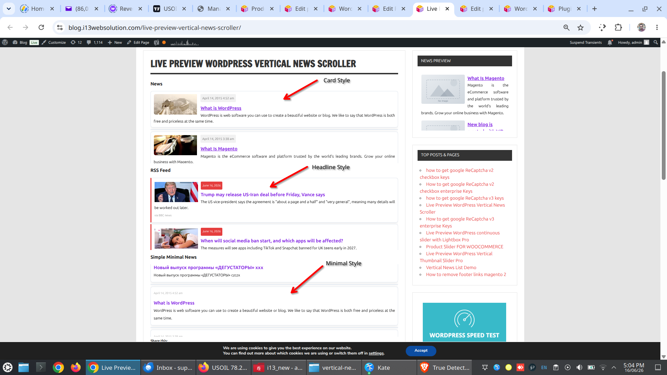Viewport: 667px width, 375px height.
Task: Open New blog is link in sidebar
Action: [480, 124]
